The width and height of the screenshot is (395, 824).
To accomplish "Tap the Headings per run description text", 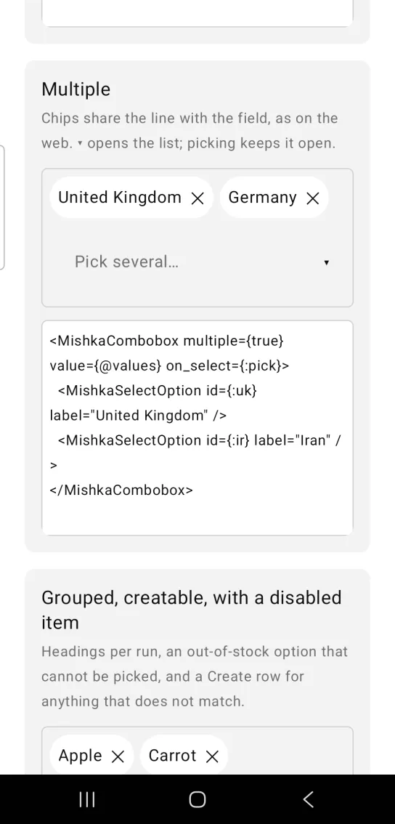I will [195, 676].
